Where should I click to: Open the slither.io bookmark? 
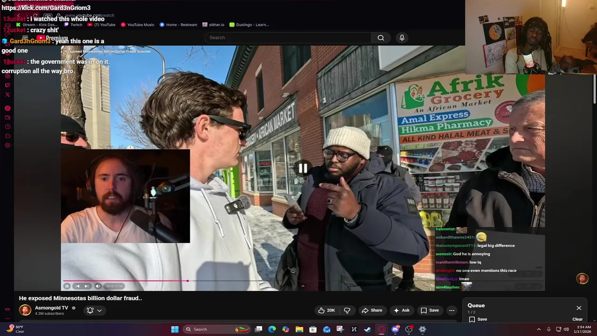coord(213,25)
